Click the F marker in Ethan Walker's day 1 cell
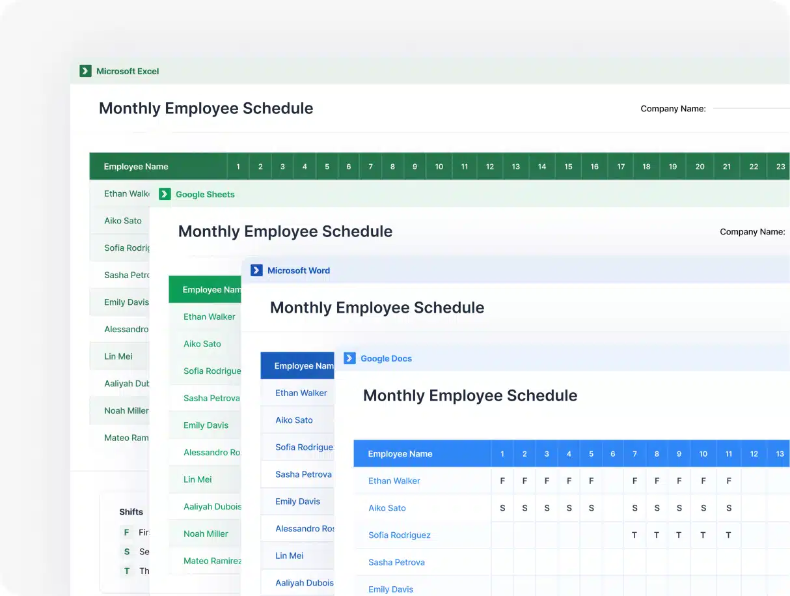The height and width of the screenshot is (596, 790). (x=502, y=481)
